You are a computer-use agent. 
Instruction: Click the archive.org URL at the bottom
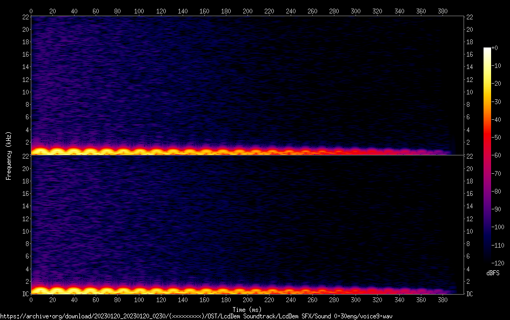pos(197,316)
